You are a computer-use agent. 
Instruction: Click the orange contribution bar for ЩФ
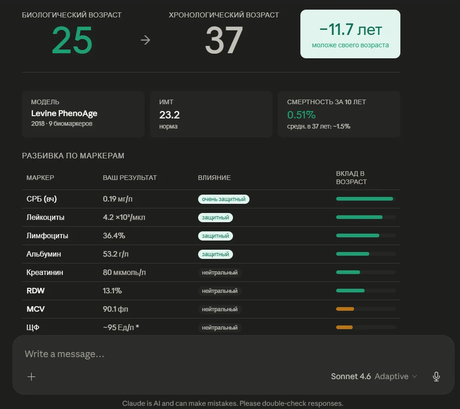tap(344, 327)
